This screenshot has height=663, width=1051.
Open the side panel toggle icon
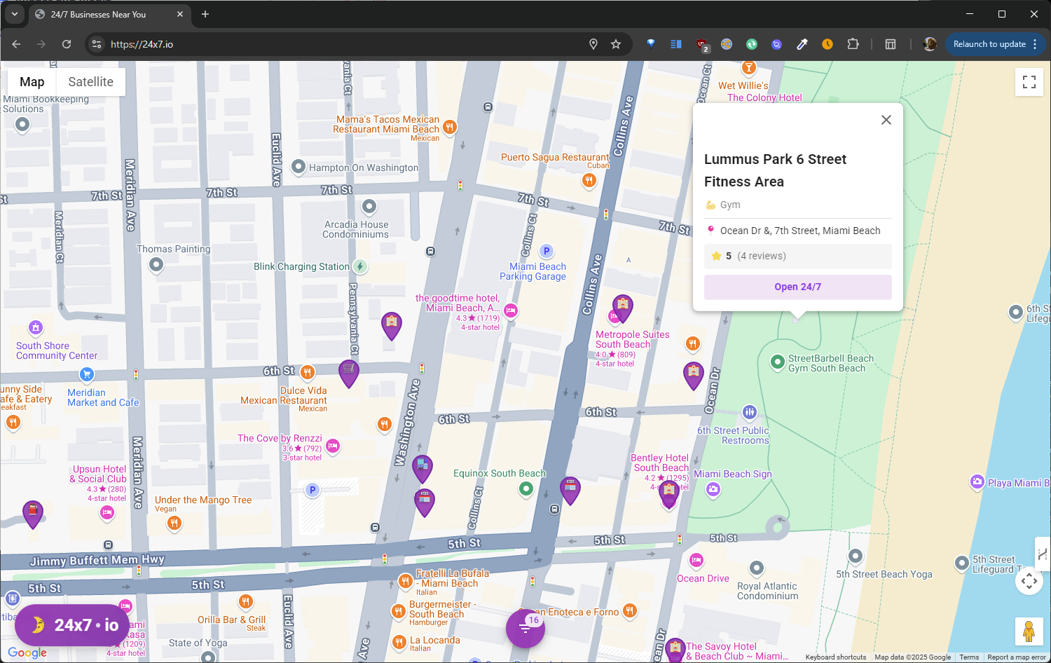891,44
